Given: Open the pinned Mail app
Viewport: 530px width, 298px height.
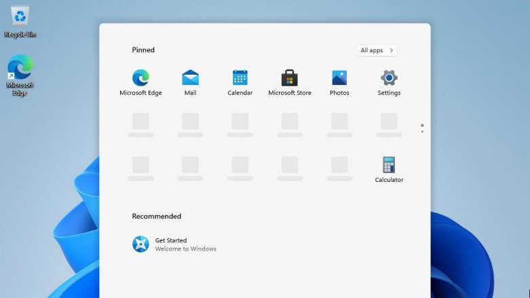Looking at the screenshot, I should pyautogui.click(x=190, y=83).
